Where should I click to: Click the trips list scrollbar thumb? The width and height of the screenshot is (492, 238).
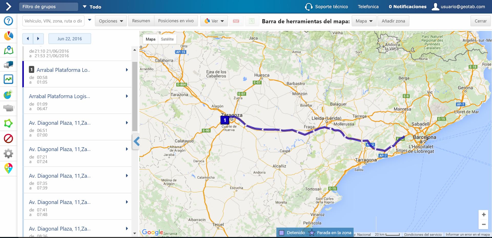click(135, 96)
